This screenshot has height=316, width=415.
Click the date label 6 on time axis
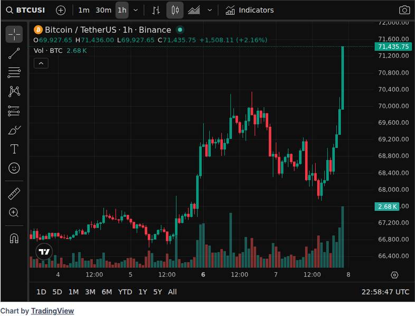click(203, 275)
